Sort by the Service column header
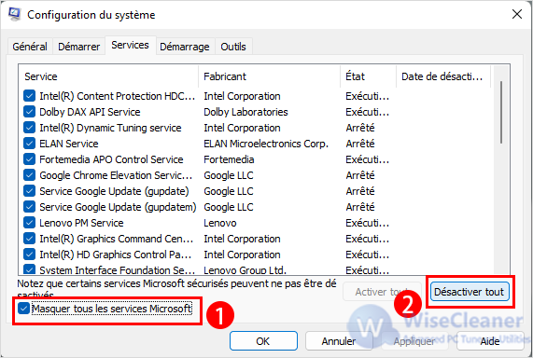This screenshot has height=358, width=533. [x=108, y=76]
